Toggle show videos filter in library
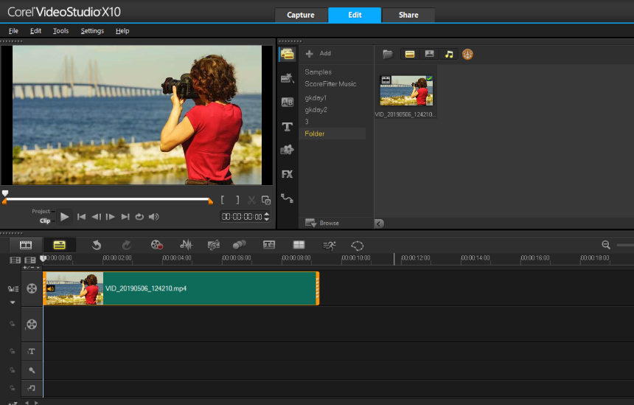Screen dimensions: 634x405 pos(410,54)
